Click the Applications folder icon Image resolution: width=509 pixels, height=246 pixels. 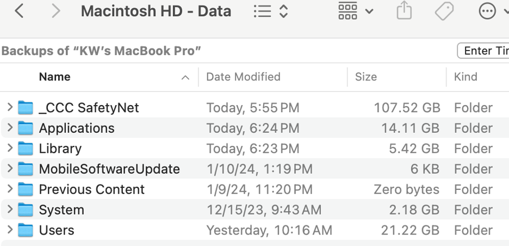(25, 128)
